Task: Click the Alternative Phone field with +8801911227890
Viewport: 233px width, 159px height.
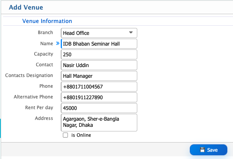Action: pos(99,97)
